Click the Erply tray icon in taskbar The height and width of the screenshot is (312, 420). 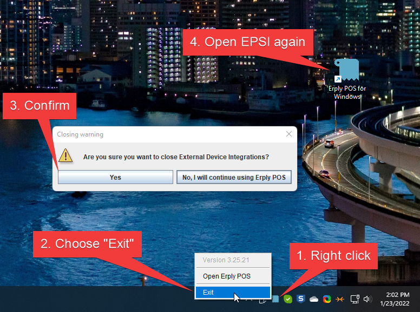[x=275, y=299]
